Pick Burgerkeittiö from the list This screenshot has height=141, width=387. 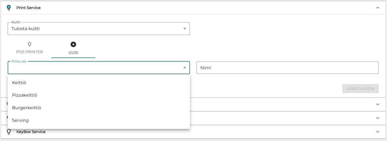27,108
